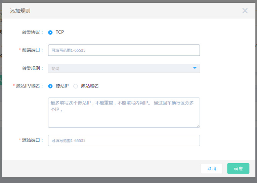The image size is (257, 183).
Task: Choose the 源站IP radio option
Action: 50,86
